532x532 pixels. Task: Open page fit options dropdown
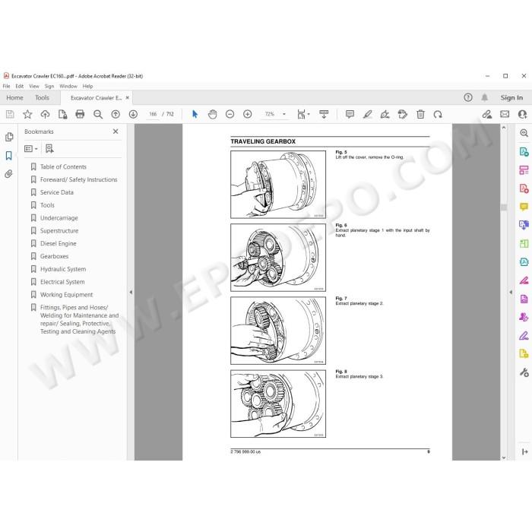coord(303,114)
